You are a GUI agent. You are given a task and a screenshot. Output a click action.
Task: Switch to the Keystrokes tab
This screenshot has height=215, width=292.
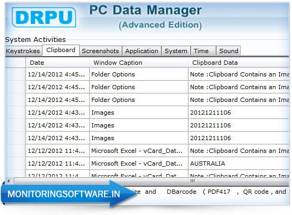coord(23,51)
